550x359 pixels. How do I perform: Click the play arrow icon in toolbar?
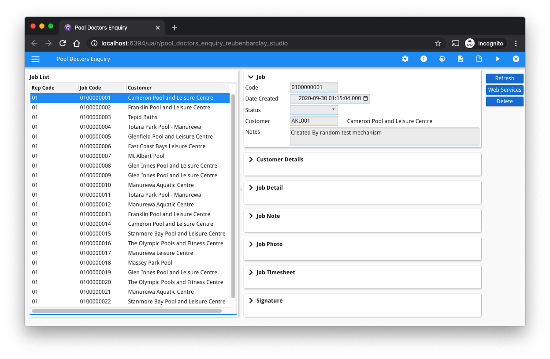pos(498,59)
